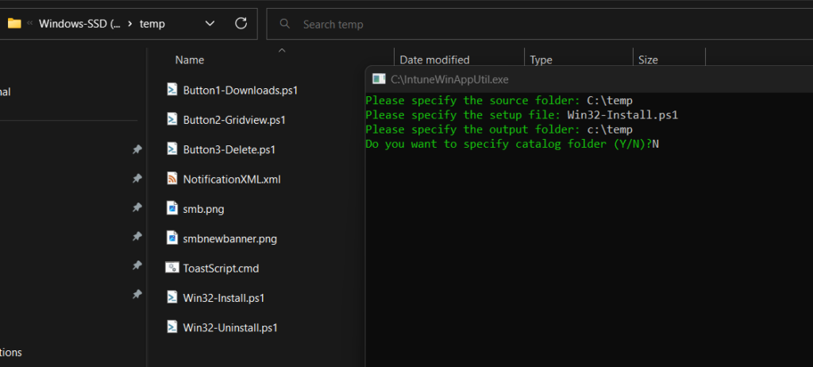Click the Win32-Install.ps1 PowerShell file icon
The image size is (813, 367).
point(171,297)
